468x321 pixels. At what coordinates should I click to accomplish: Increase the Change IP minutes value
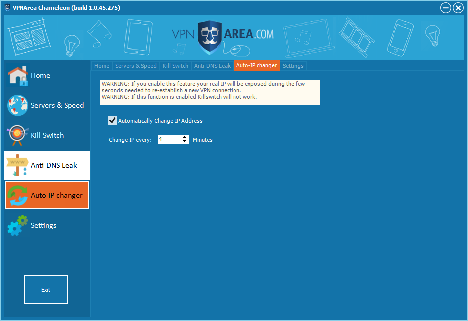pyautogui.click(x=185, y=137)
